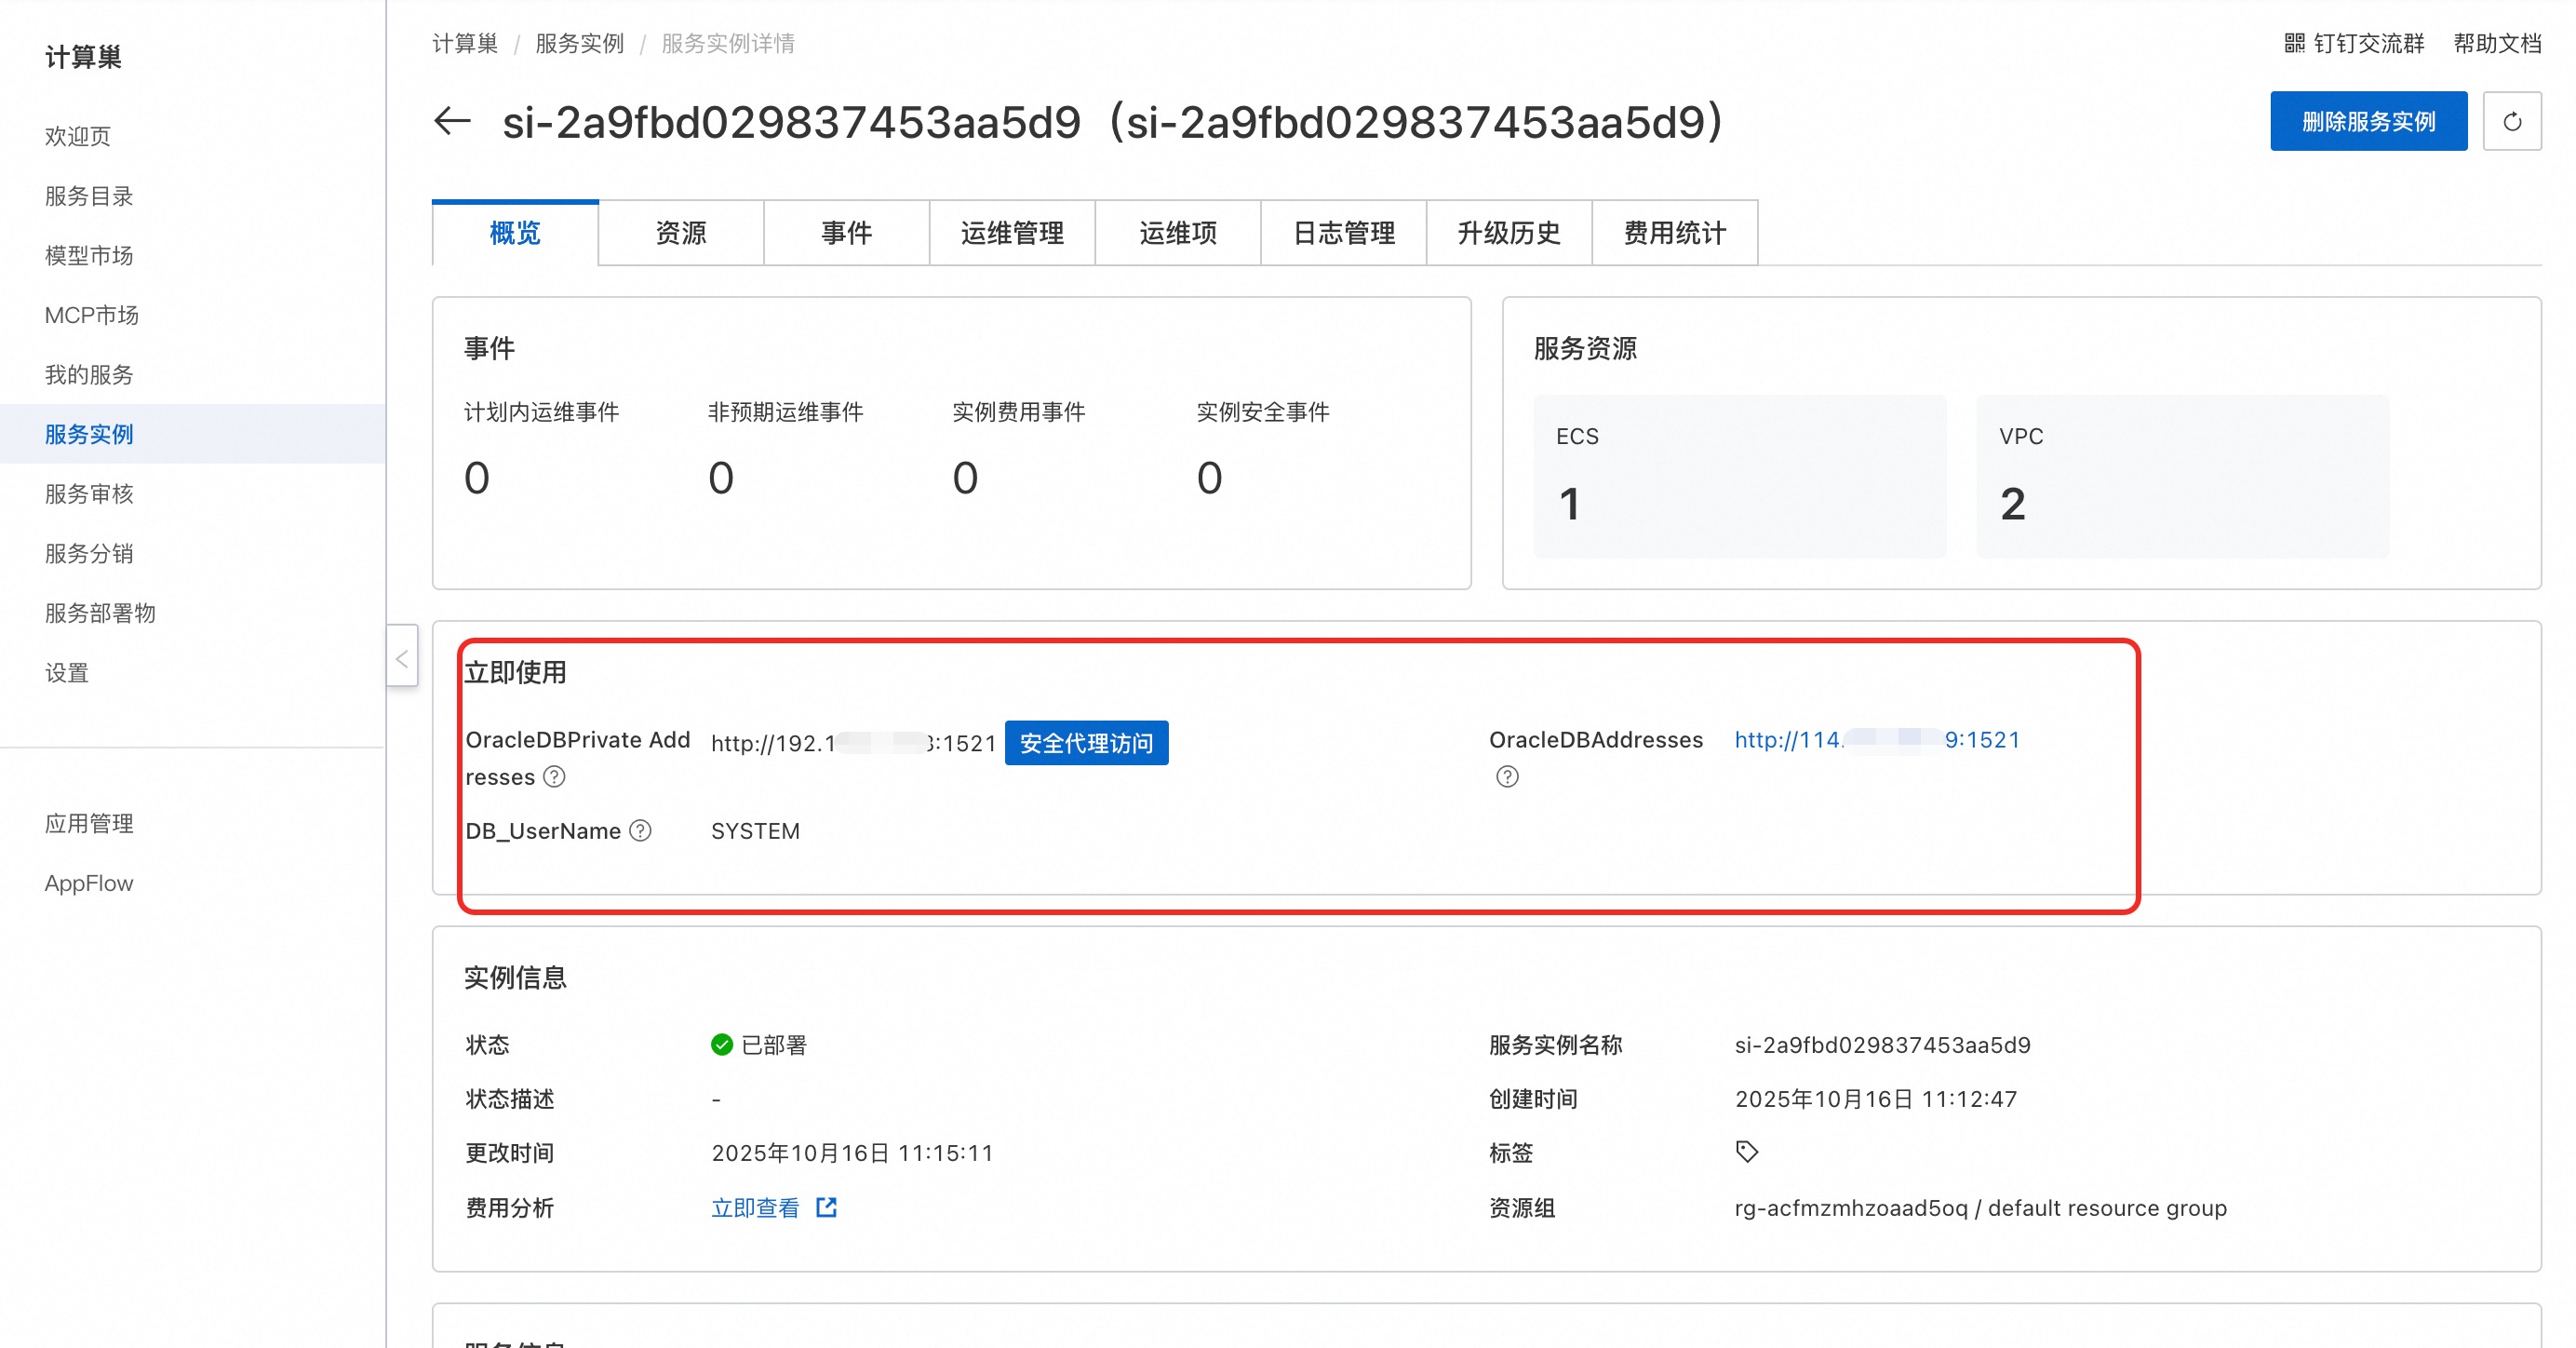
Task: Click help icon beside DB_UserName
Action: tap(640, 831)
